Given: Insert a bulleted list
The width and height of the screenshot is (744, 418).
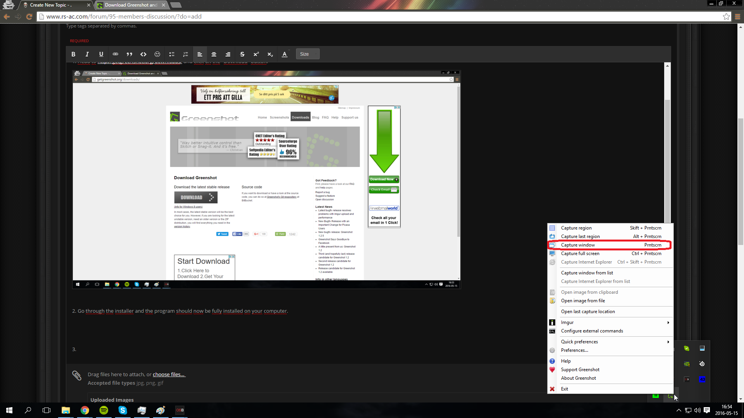Looking at the screenshot, I should point(172,54).
